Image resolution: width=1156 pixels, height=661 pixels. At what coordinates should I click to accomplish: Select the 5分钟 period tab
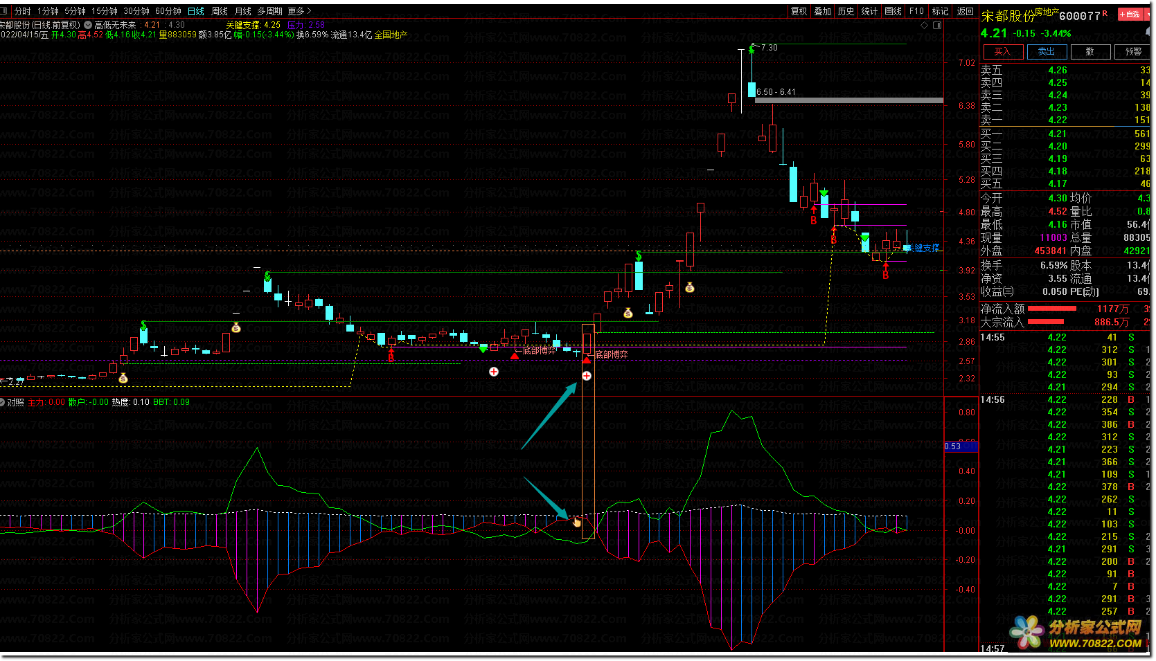(75, 11)
